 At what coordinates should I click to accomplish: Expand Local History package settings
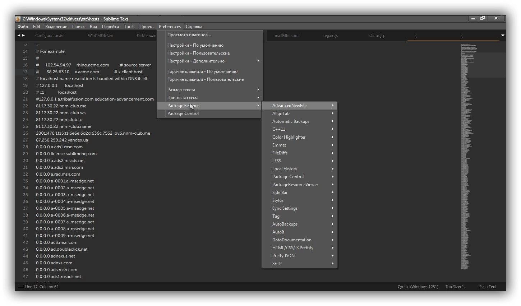tap(299, 169)
